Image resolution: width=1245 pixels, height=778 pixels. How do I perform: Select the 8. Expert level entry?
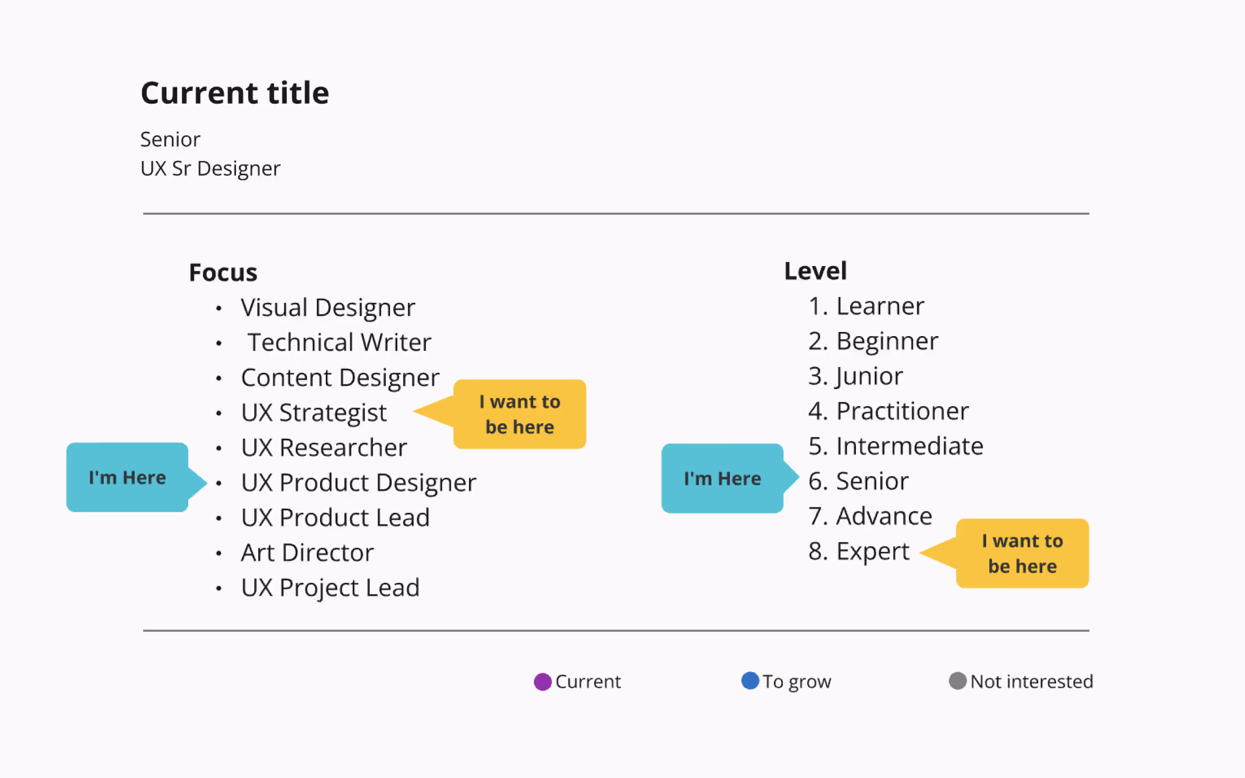click(x=859, y=551)
